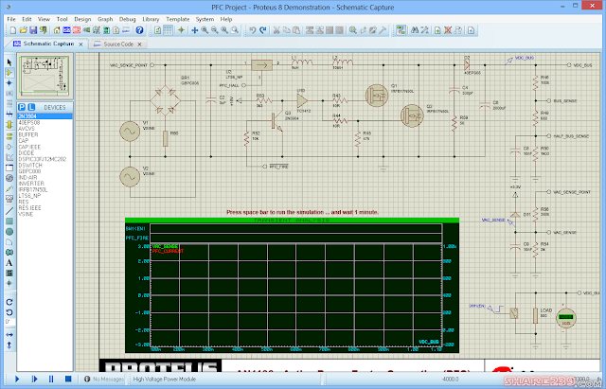Viewport: 606px width, 389px height.
Task: Open the Debug menu
Action: [x=127, y=18]
